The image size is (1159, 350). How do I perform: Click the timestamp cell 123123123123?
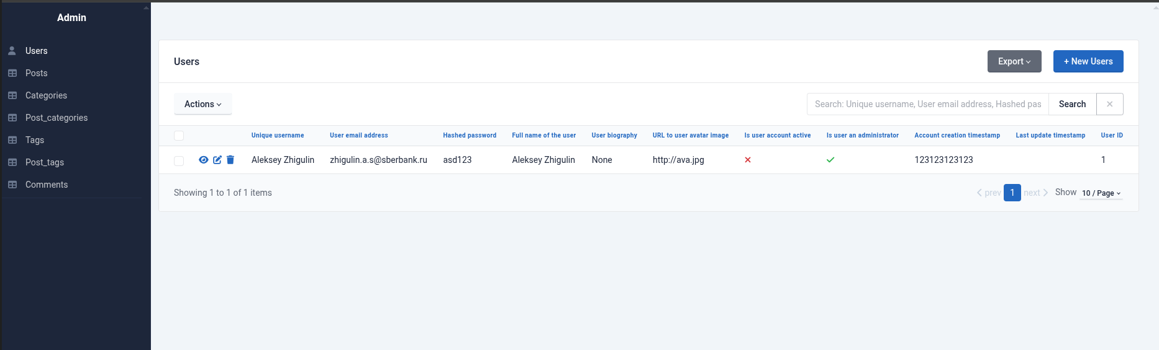(943, 160)
